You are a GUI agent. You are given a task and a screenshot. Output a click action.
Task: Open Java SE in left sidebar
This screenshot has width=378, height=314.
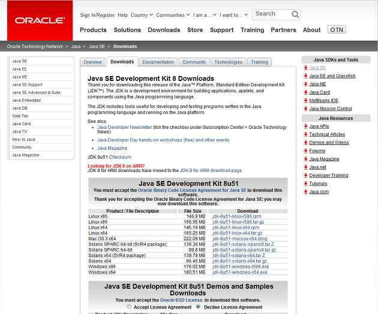[x=41, y=61]
